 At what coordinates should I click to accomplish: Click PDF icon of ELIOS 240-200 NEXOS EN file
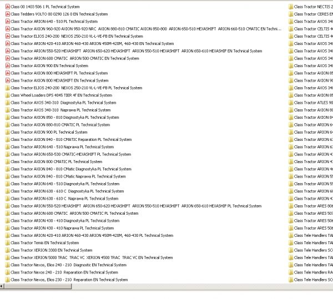coord(7,36)
